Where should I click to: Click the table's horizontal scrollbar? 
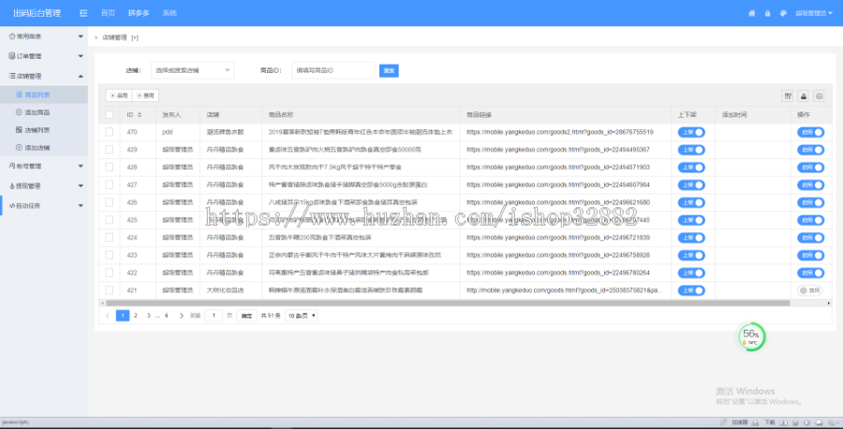click(448, 303)
